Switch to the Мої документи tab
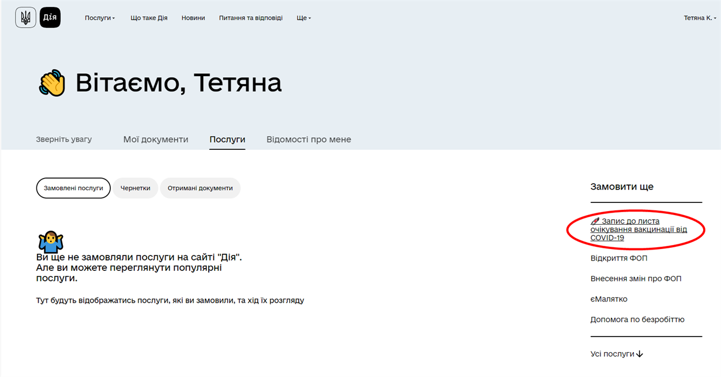Image resolution: width=721 pixels, height=377 pixels. click(x=156, y=140)
